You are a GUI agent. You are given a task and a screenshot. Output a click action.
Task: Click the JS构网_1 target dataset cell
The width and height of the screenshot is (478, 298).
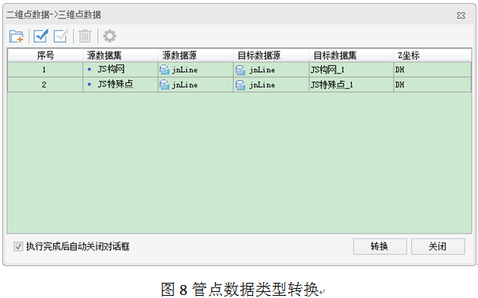351,70
